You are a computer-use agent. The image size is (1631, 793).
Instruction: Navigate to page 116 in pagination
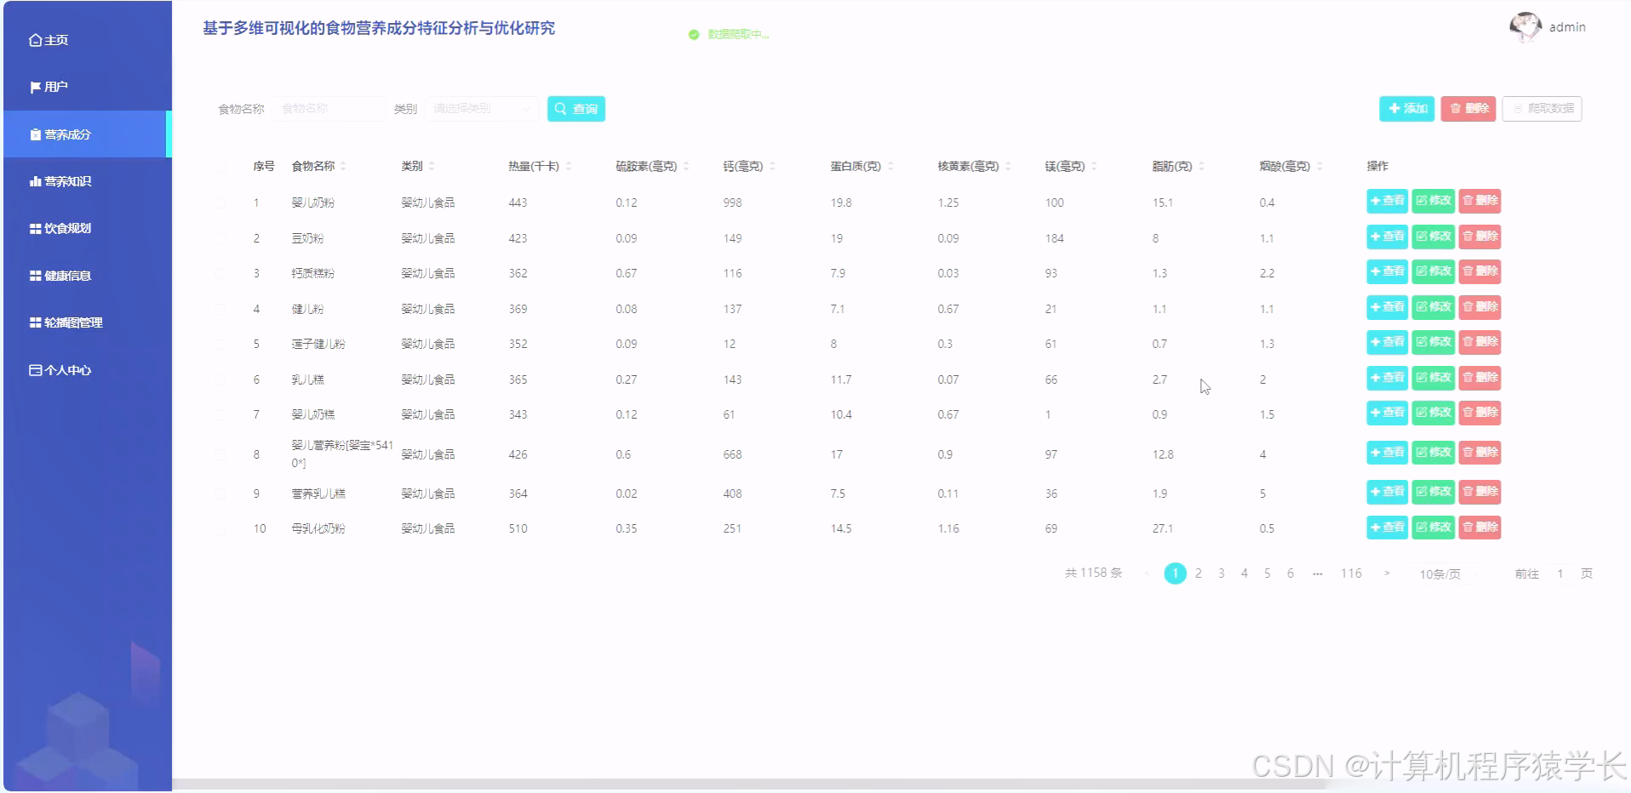point(1351,573)
